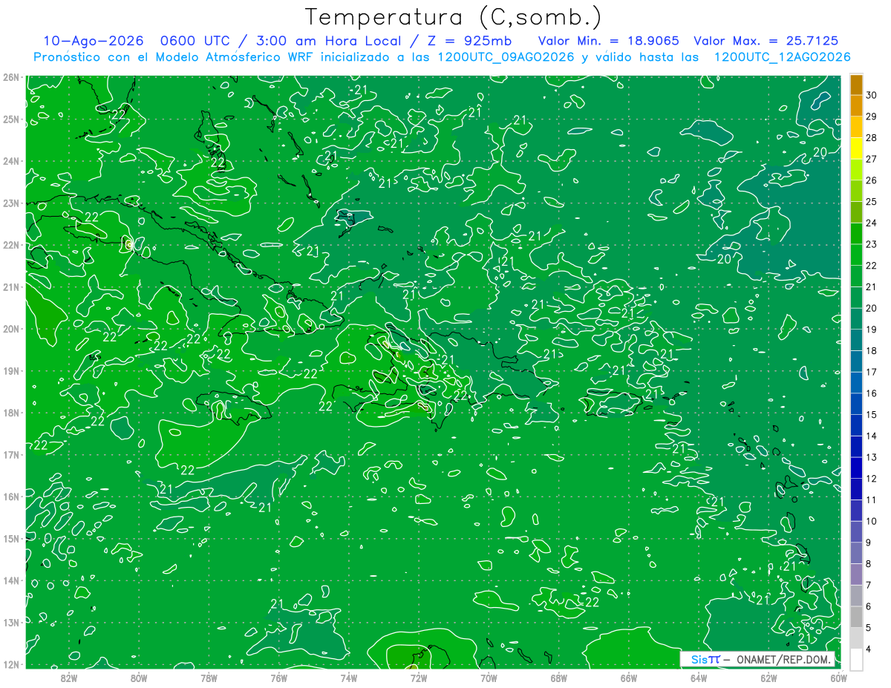The height and width of the screenshot is (688, 891).
Task: Click the "66W" longitude axis label
Action: tap(628, 677)
